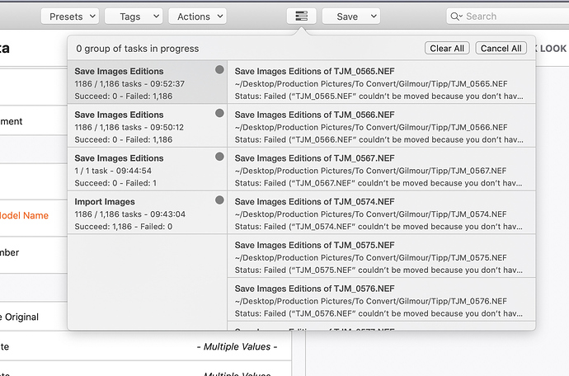
Task: Select the failed task for TJM_0575.NEF
Action: coord(381,256)
